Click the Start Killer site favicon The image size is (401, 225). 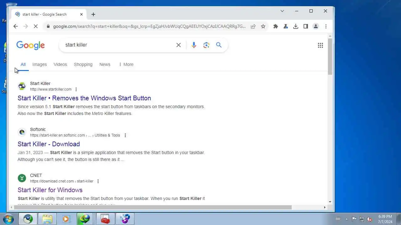pyautogui.click(x=22, y=86)
